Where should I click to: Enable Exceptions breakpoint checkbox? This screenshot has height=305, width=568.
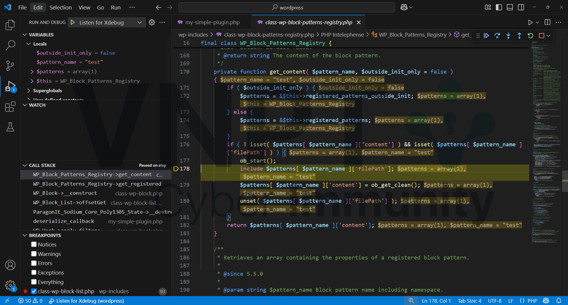pyautogui.click(x=34, y=272)
